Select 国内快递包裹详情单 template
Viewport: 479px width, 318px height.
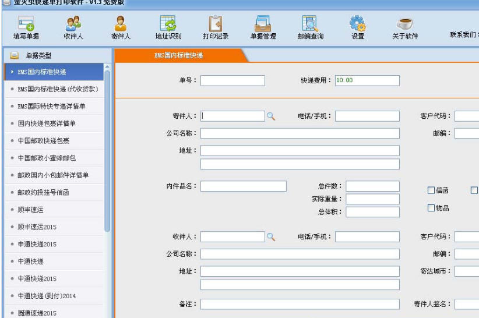click(x=54, y=123)
